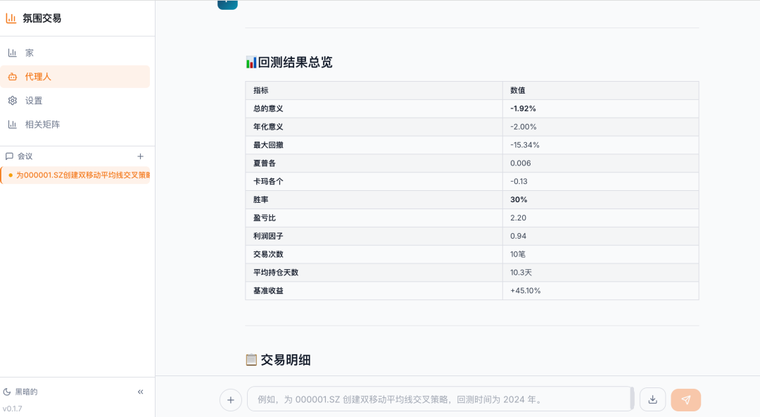The height and width of the screenshot is (417, 760).
Task: Click the chat bubble icon beside 会议
Action: 9,156
